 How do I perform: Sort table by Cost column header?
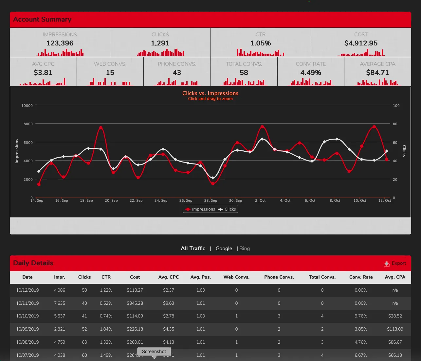point(135,277)
